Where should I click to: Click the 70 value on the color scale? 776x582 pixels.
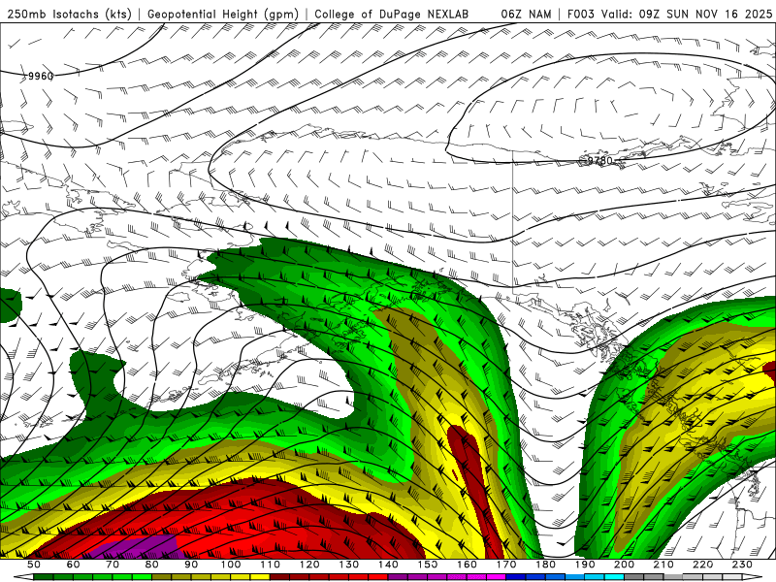point(113,565)
